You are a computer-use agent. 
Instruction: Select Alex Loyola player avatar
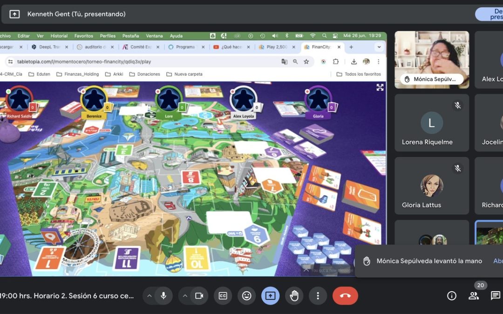click(243, 100)
